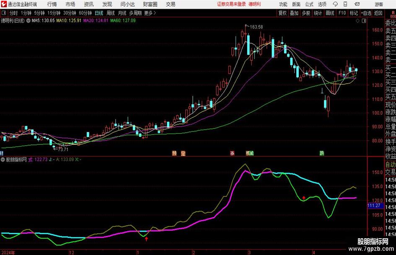Switch to the 分时 chart tab
Screen dimensions: 396x255
pyautogui.click(x=14, y=13)
